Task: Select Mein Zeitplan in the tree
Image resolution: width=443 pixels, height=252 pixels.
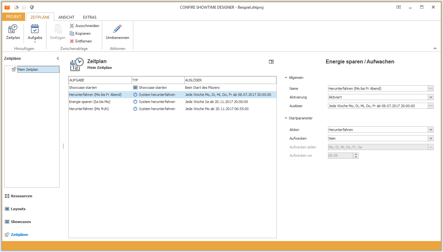Action: tap(38, 70)
